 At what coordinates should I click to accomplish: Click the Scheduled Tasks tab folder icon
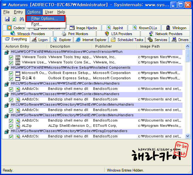113,40
